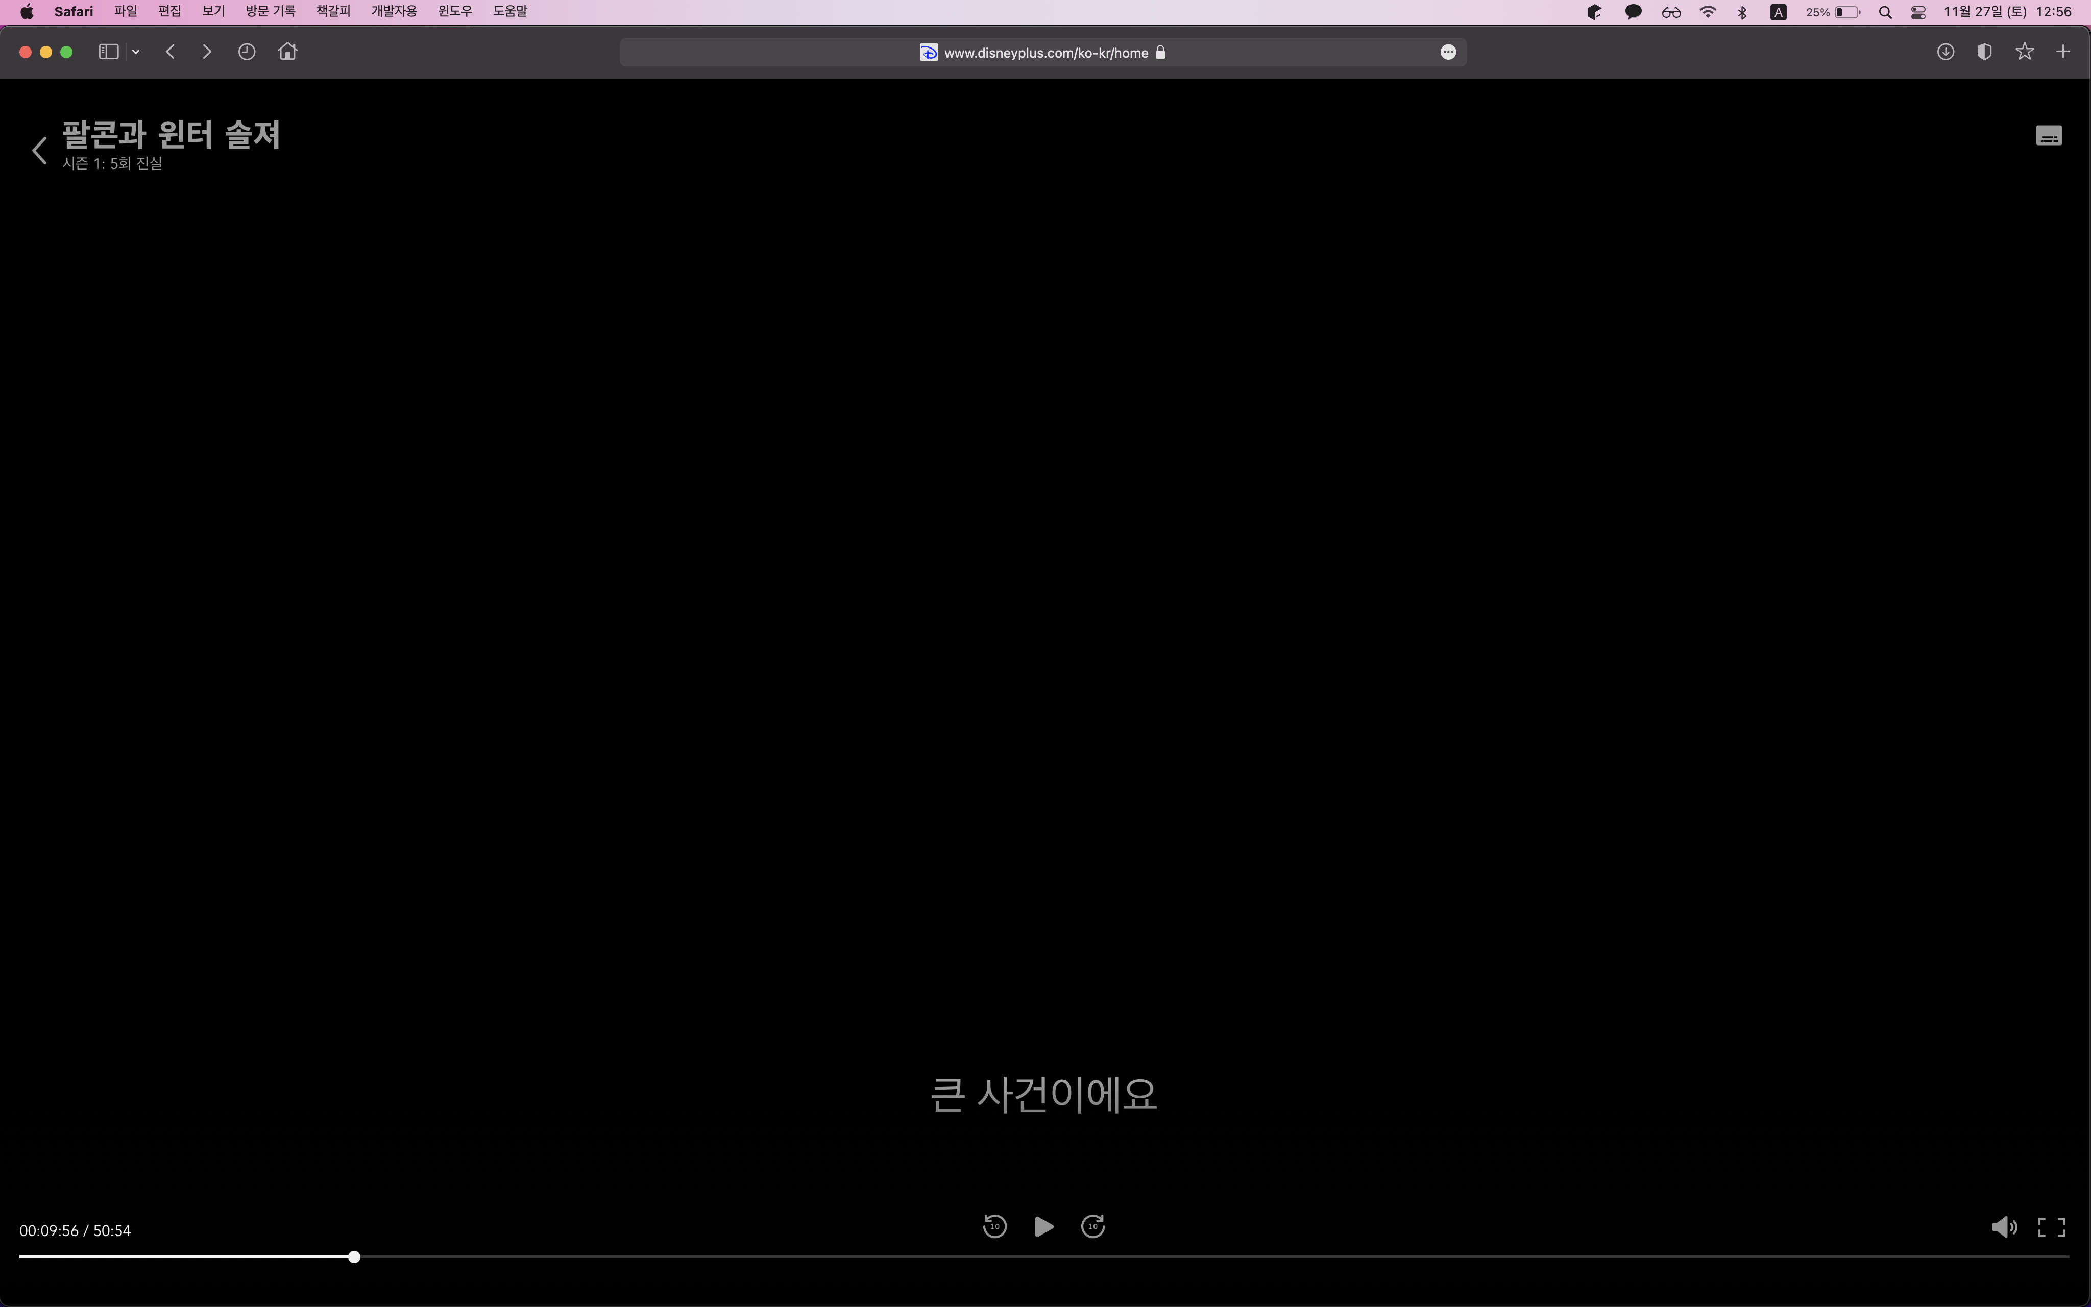Open the subtitles and audio settings
The height and width of the screenshot is (1307, 2091).
pyautogui.click(x=2049, y=136)
